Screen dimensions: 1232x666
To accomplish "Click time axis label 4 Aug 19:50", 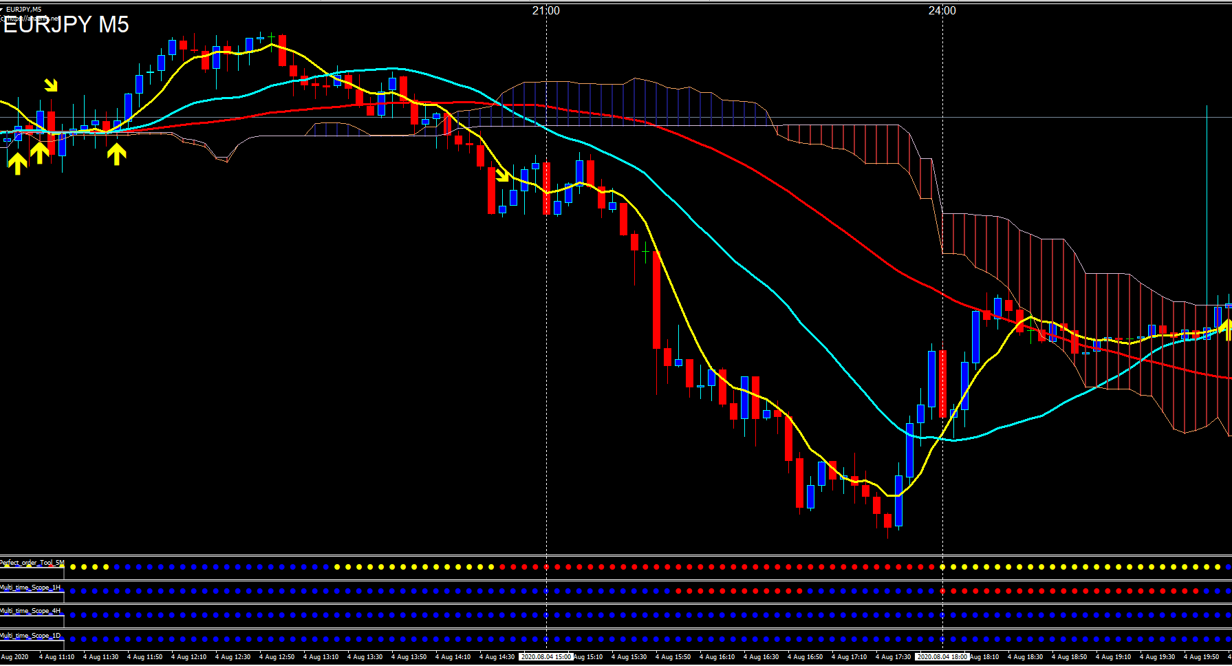I will (1201, 657).
